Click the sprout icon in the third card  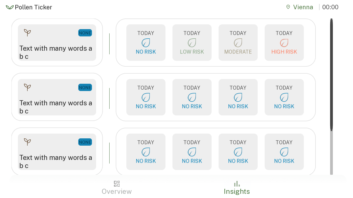tap(27, 142)
